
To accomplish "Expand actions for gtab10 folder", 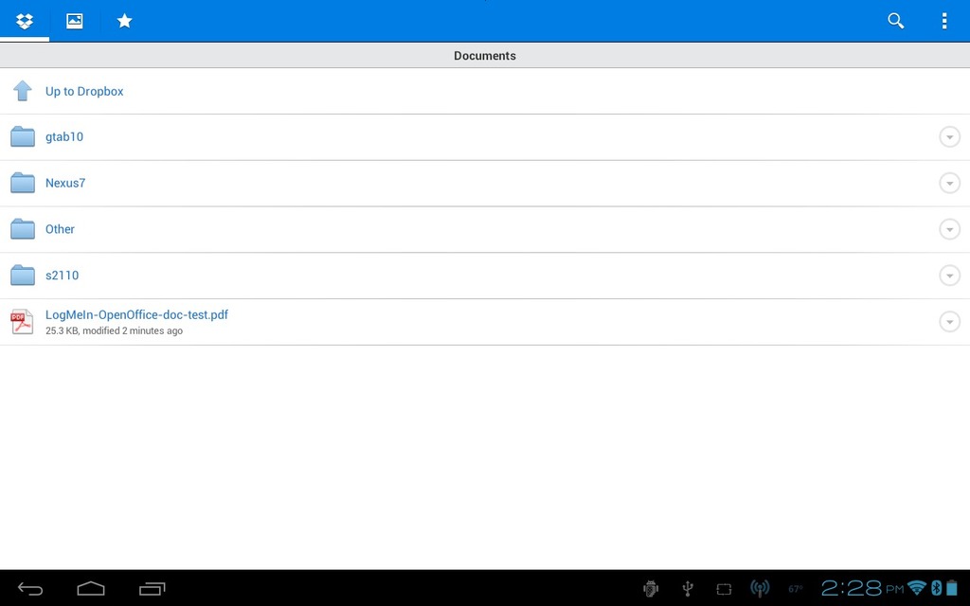I will click(x=949, y=137).
